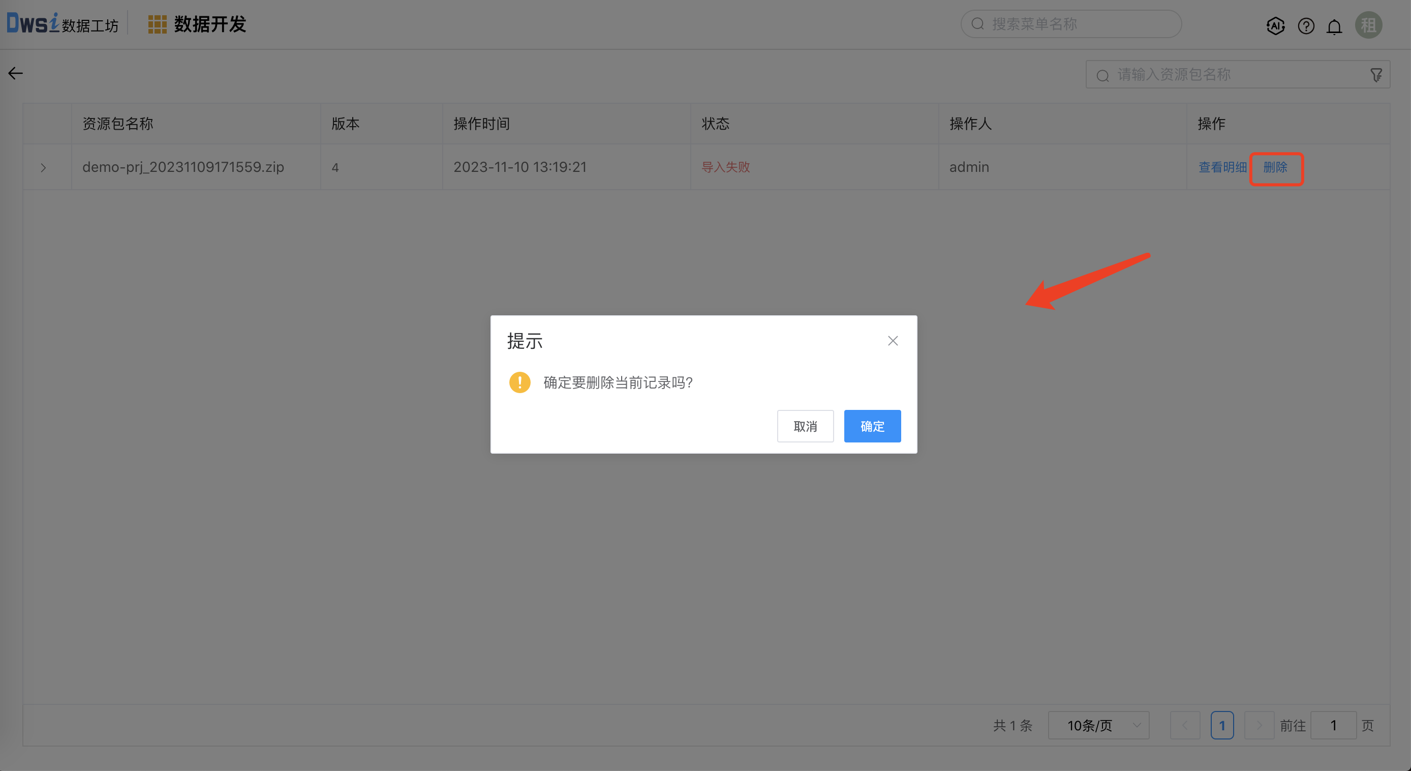Open the help question mark icon
The image size is (1411, 771).
(1306, 25)
